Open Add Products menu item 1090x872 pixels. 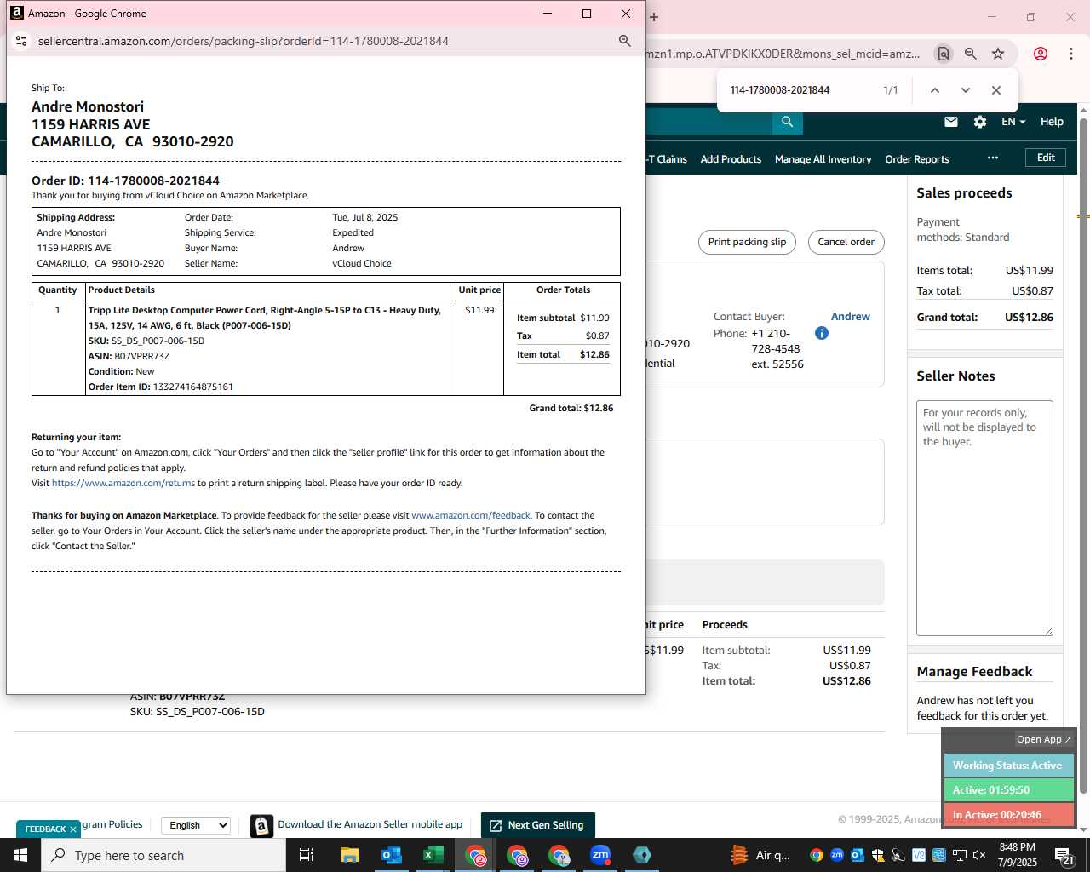coord(731,159)
